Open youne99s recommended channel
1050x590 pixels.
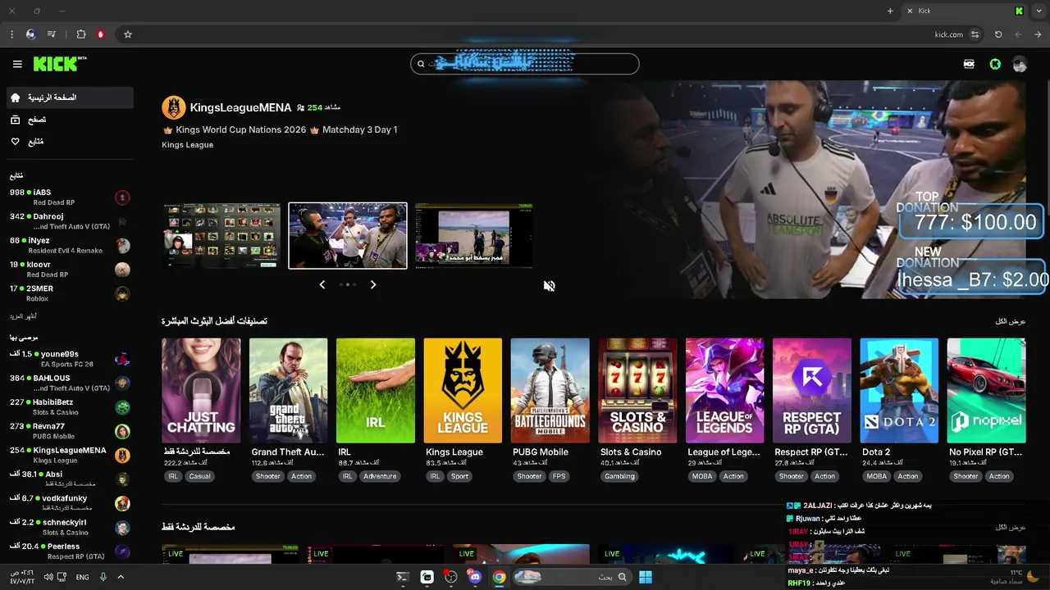click(x=69, y=359)
